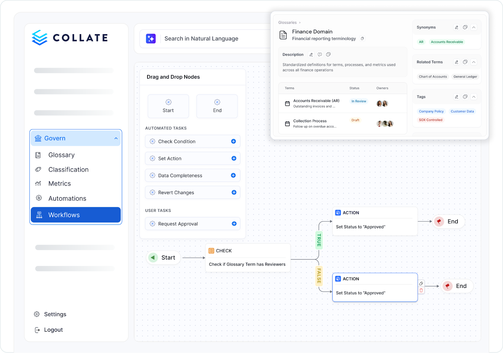Click the Revert Changes task label
The image size is (503, 353).
pos(176,192)
